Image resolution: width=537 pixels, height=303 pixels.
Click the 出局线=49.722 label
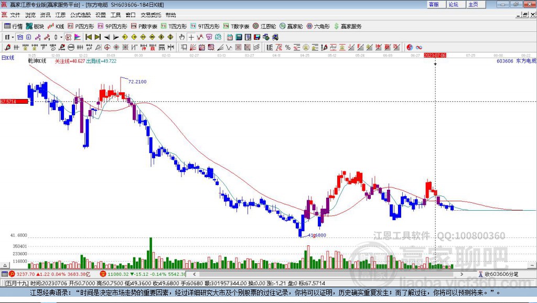point(101,61)
